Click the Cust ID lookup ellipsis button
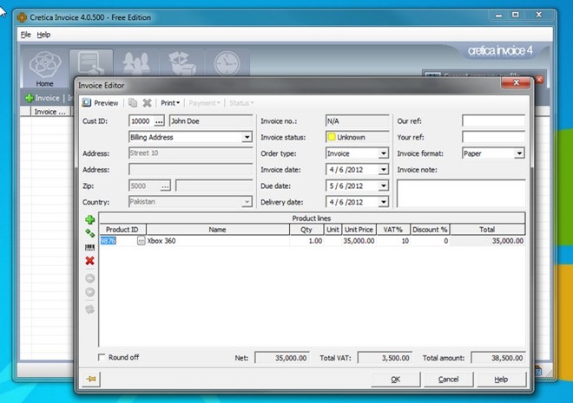Viewport: 573px width, 403px height. tap(159, 121)
